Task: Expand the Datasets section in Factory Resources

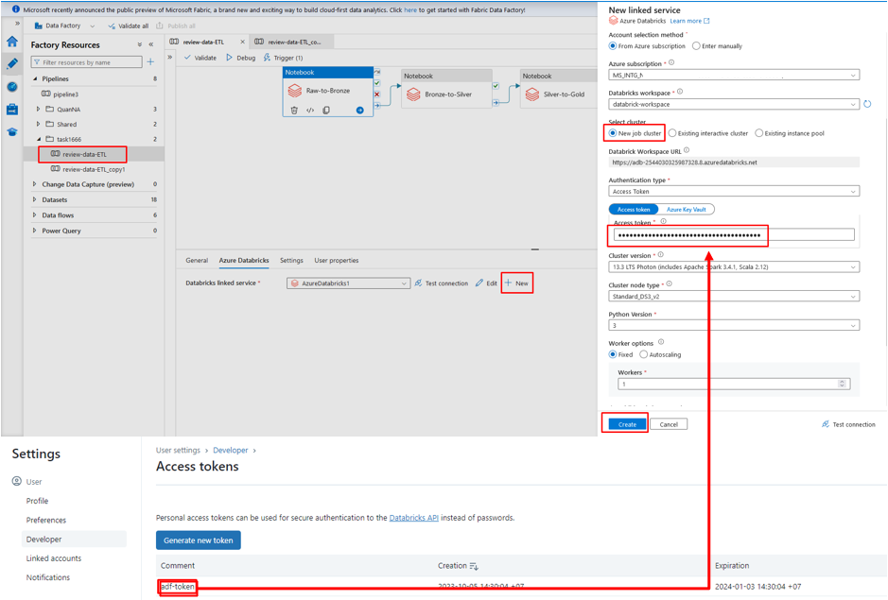Action: [35, 199]
